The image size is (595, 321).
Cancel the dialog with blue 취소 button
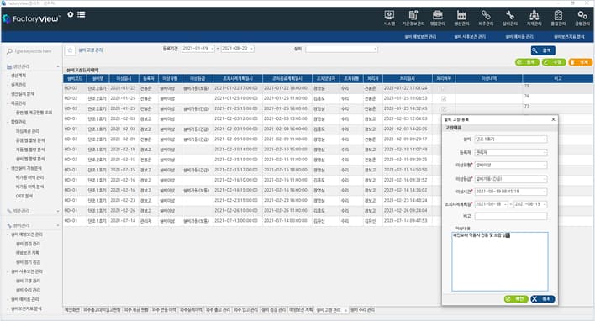pyautogui.click(x=543, y=299)
